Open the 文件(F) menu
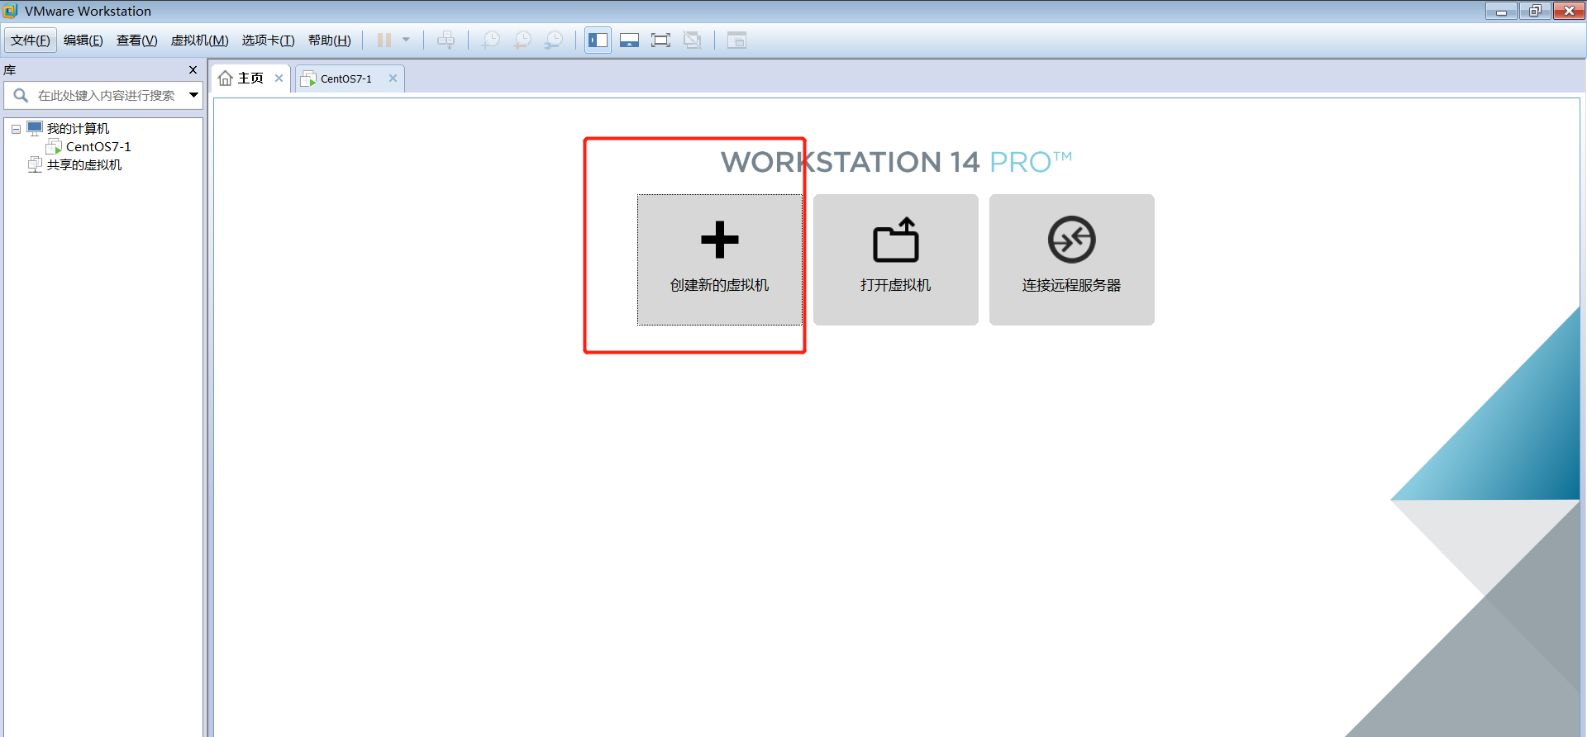 coord(31,40)
